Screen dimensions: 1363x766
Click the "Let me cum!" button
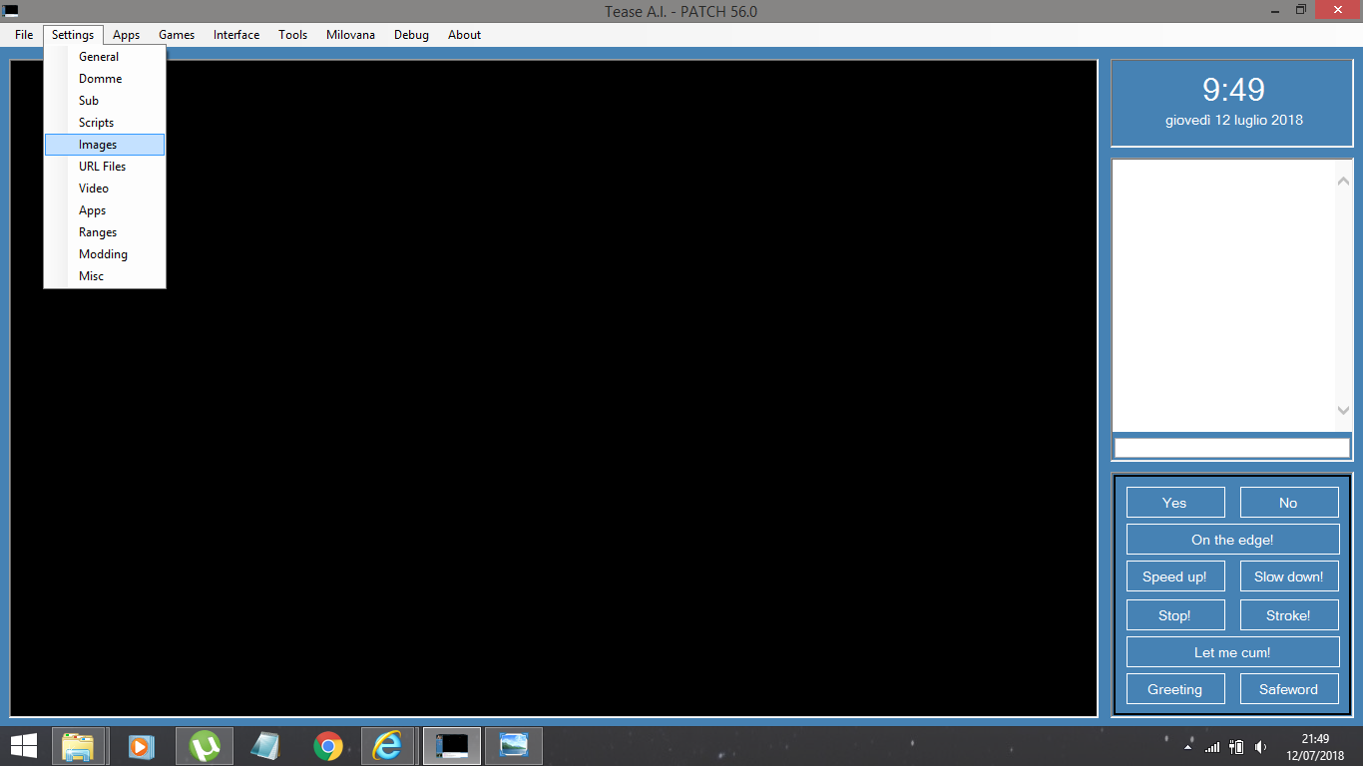click(1233, 652)
